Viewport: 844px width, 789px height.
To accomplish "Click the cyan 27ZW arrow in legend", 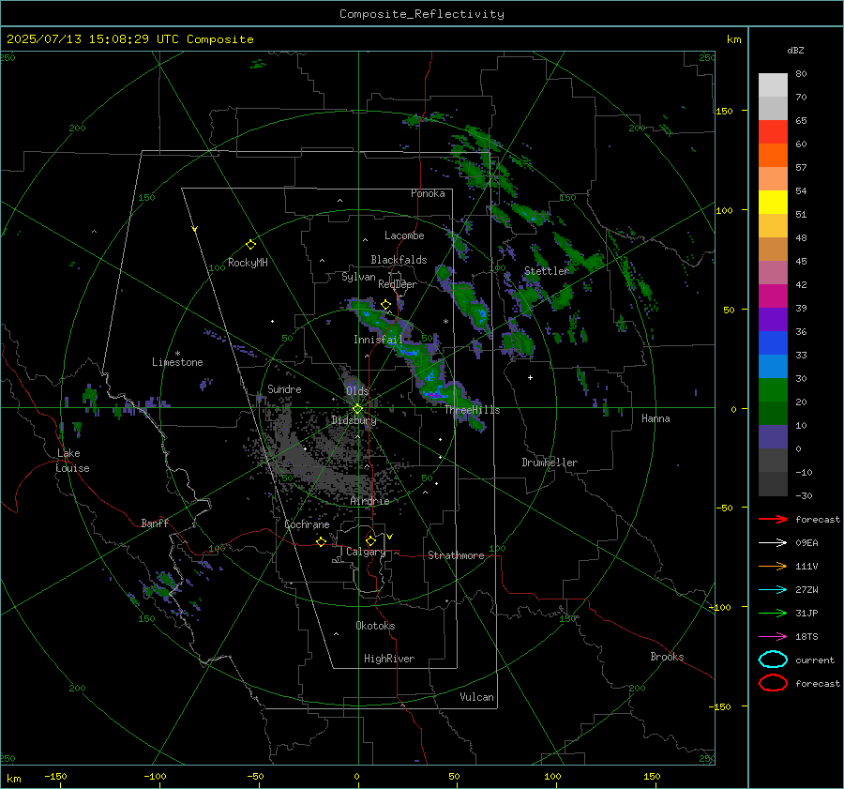I will [773, 590].
